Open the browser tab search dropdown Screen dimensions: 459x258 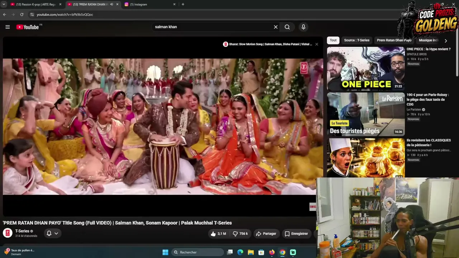tap(4, 4)
